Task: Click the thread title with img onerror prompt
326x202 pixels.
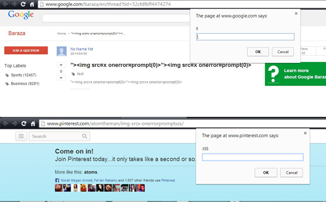Action: click(x=161, y=65)
